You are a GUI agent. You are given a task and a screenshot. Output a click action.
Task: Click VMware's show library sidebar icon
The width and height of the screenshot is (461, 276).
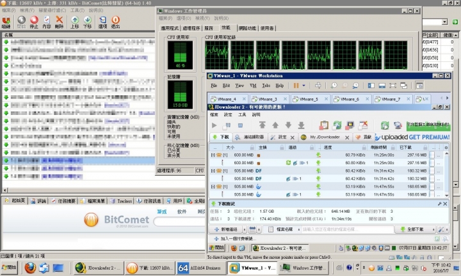tap(371, 86)
